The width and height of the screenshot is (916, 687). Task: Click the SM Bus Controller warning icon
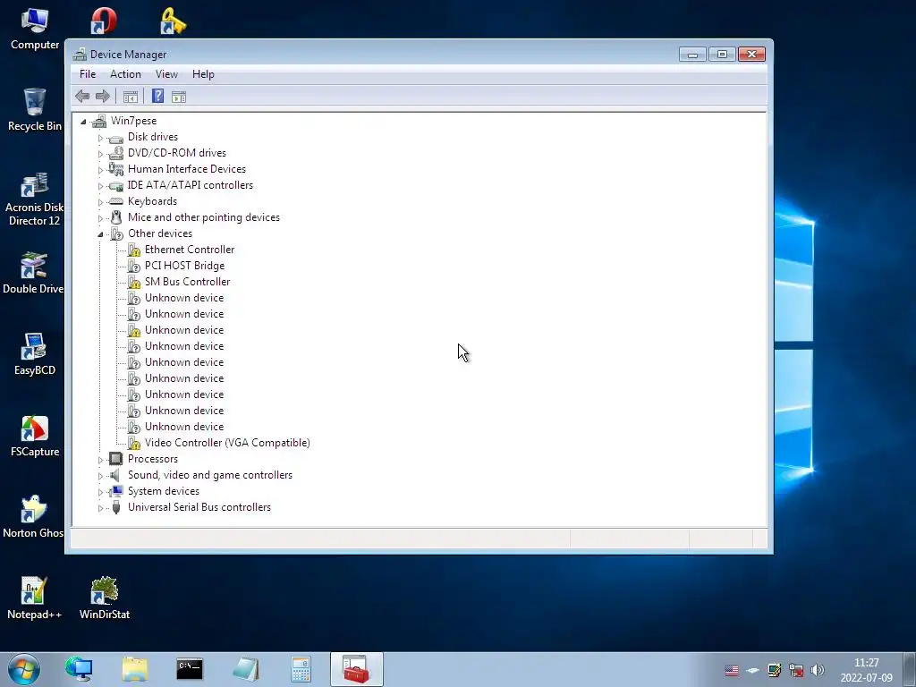[x=134, y=282]
